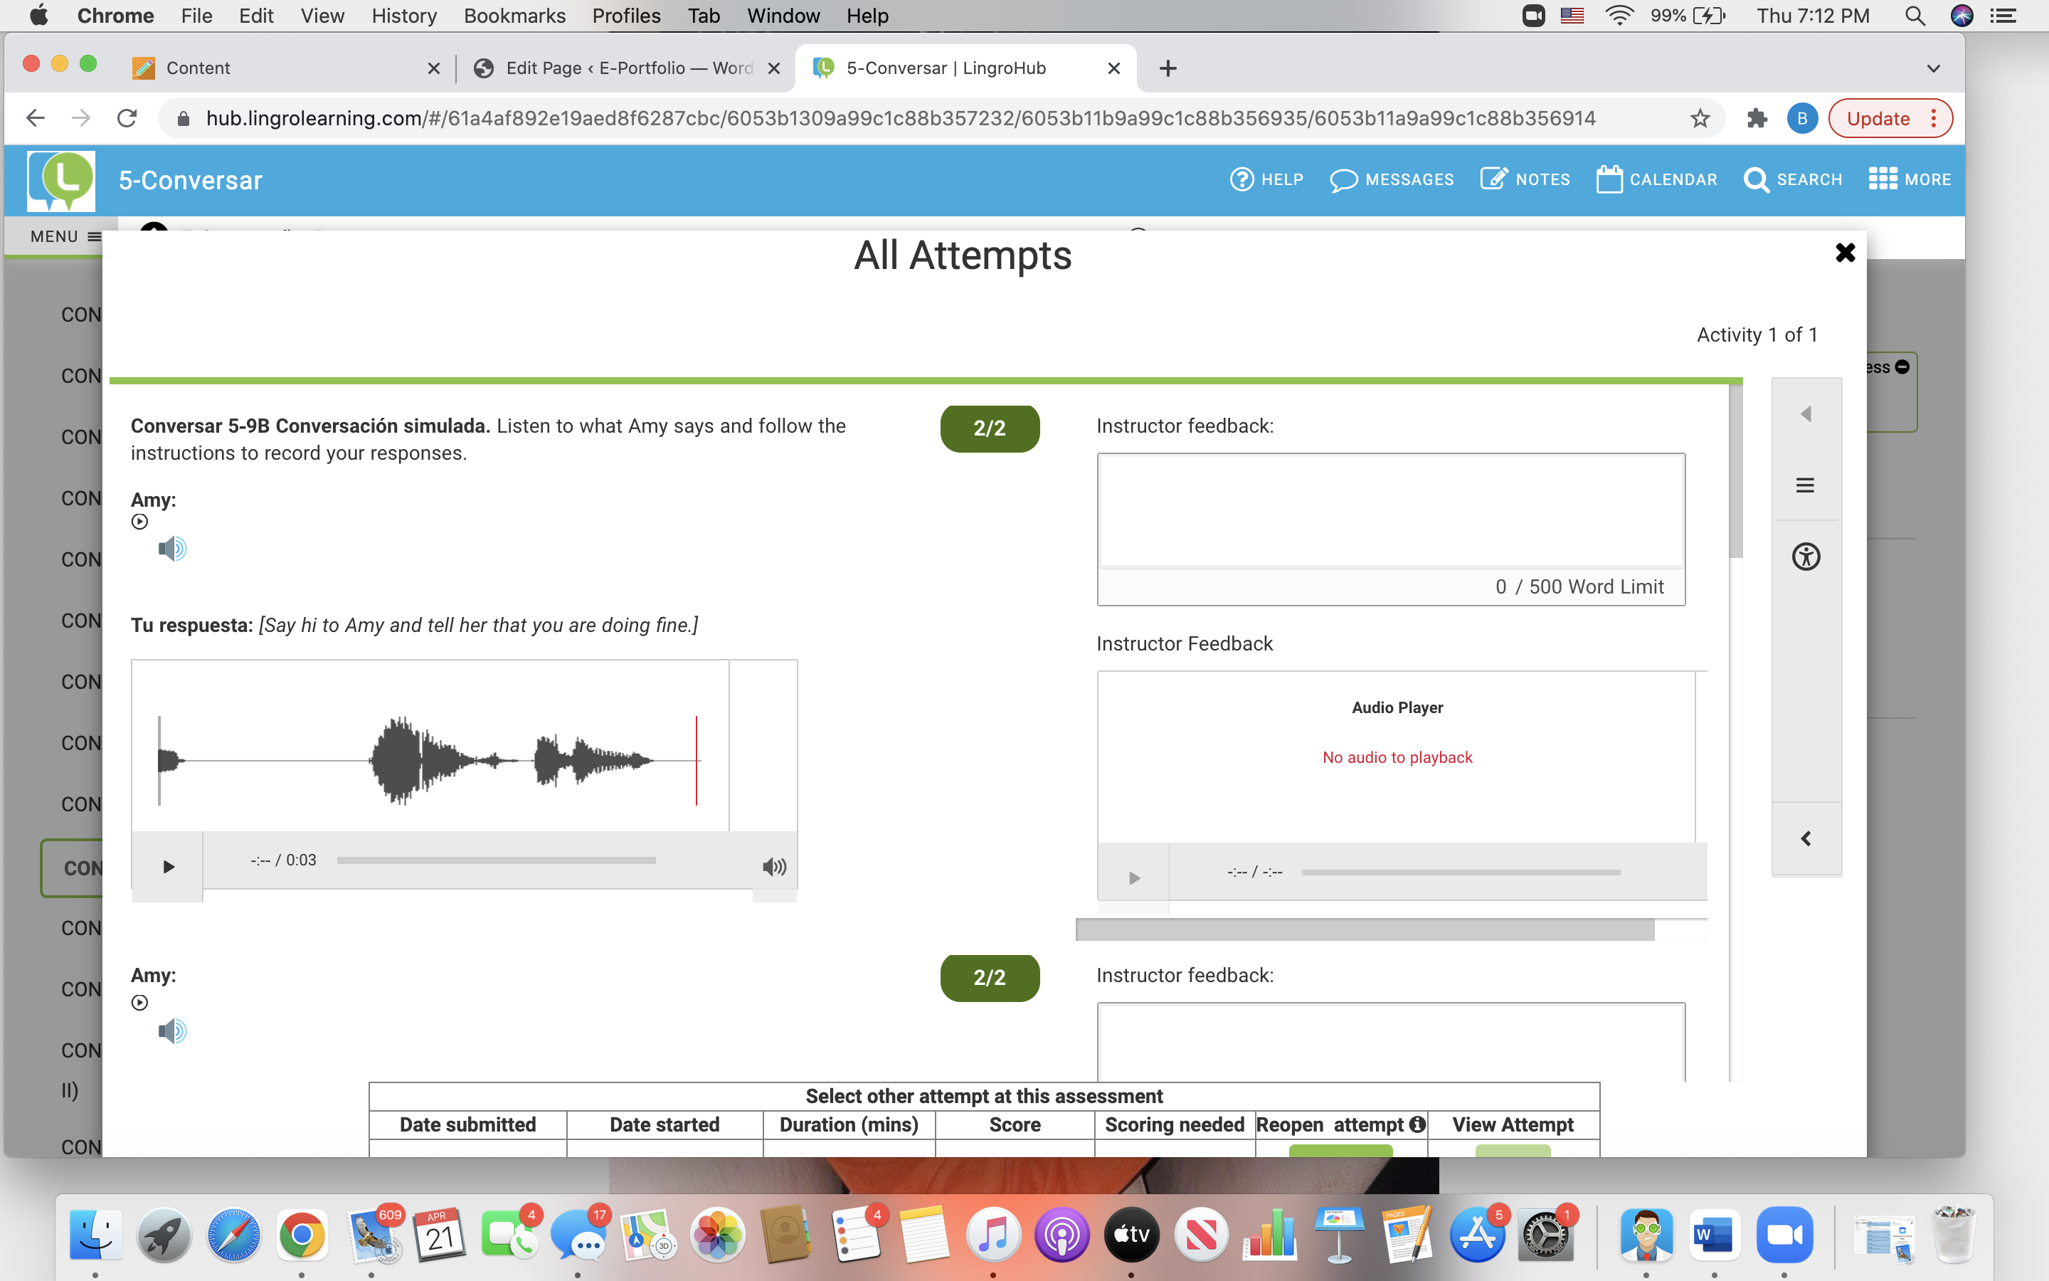Open the Bookmarks menu
Image resolution: width=2049 pixels, height=1281 pixels.
click(514, 15)
